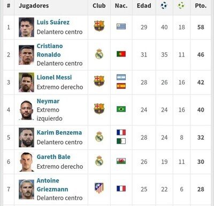Open the Karim Benzema player link

tap(59, 132)
